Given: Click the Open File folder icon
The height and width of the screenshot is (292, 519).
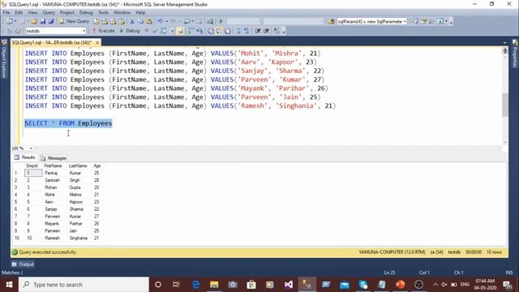Looking at the screenshot, I should point(34,22).
